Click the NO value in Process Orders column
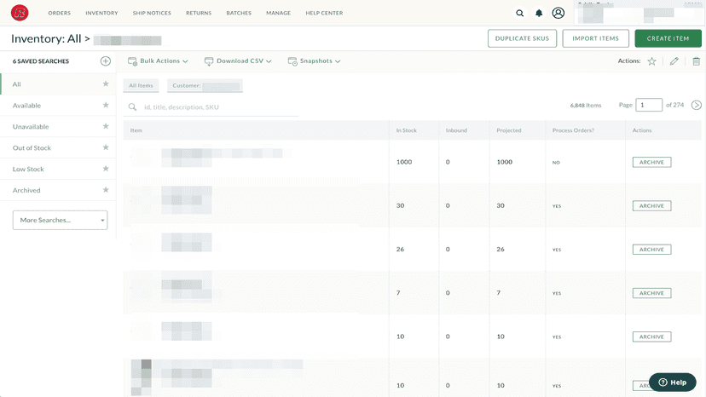The width and height of the screenshot is (706, 397). [x=556, y=163]
